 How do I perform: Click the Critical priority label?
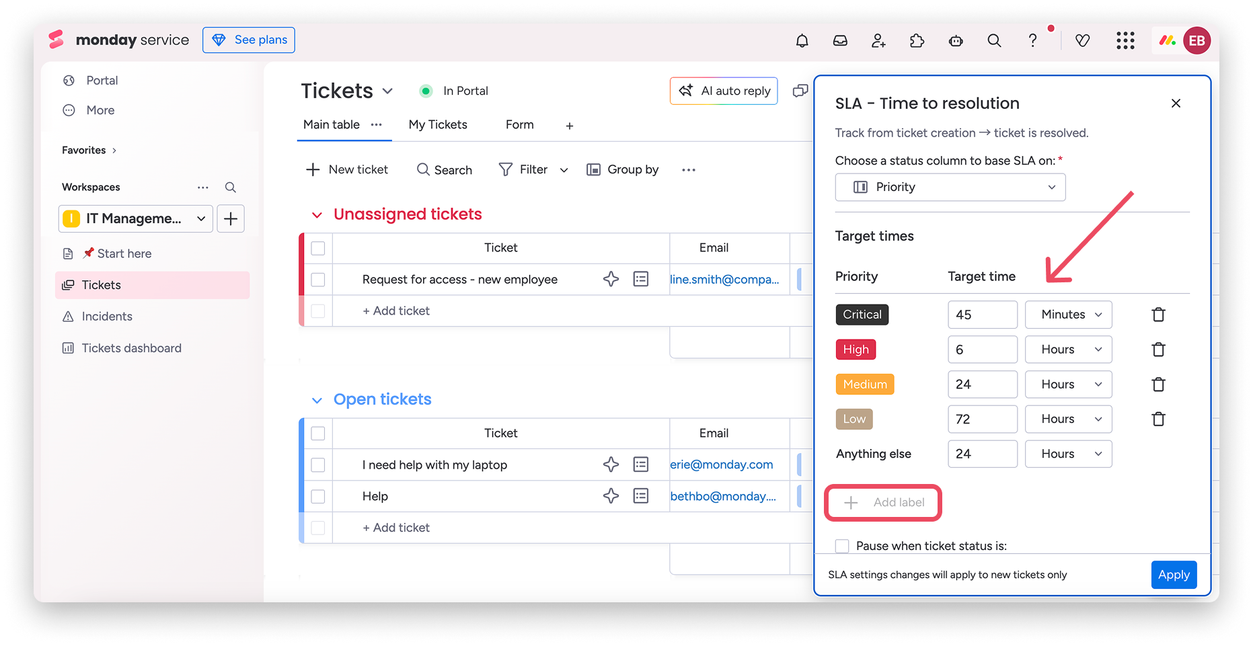[862, 315]
